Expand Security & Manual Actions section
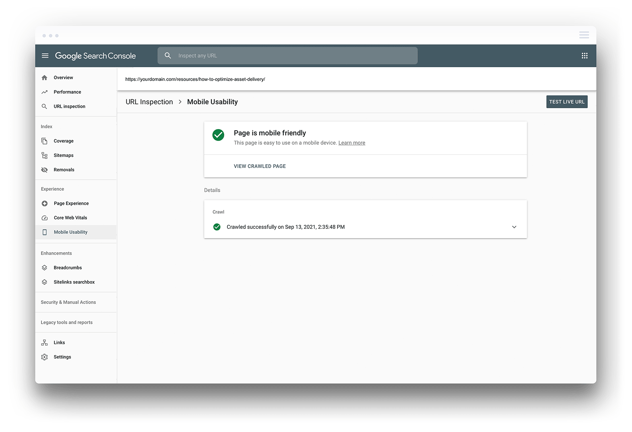 point(68,302)
